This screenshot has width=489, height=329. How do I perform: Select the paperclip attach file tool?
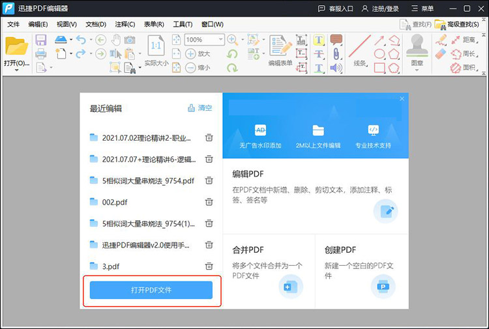tap(336, 54)
